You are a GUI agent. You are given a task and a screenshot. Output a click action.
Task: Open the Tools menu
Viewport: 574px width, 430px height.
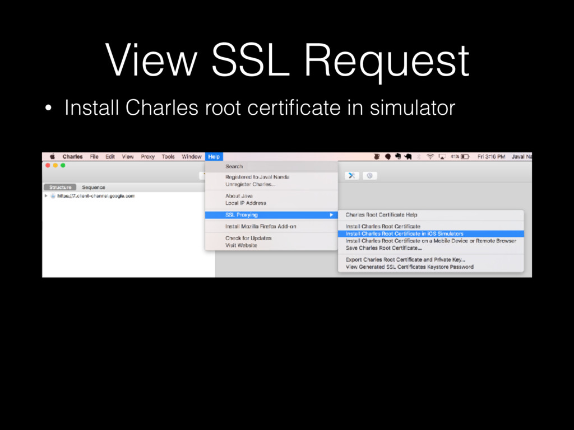[x=168, y=157]
